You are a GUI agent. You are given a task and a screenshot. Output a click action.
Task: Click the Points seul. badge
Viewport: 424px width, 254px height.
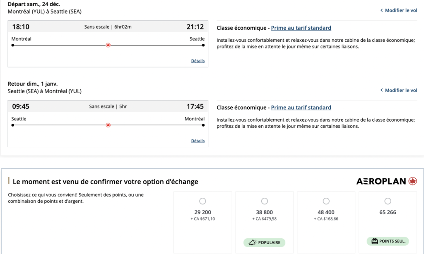388,241
